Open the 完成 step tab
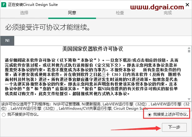The height and width of the screenshot is (137, 192). click(168, 13)
